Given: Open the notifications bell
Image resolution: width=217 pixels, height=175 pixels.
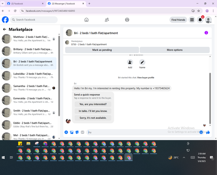Looking at the screenshot, I should [x=200, y=20].
